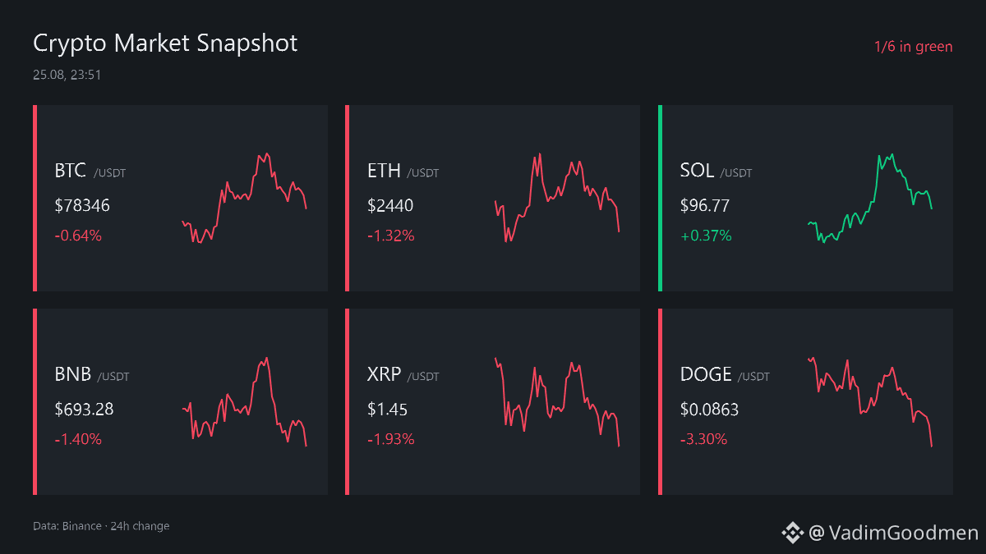Select the -3.30% DOGE change value
The width and height of the screenshot is (986, 554).
704,439
